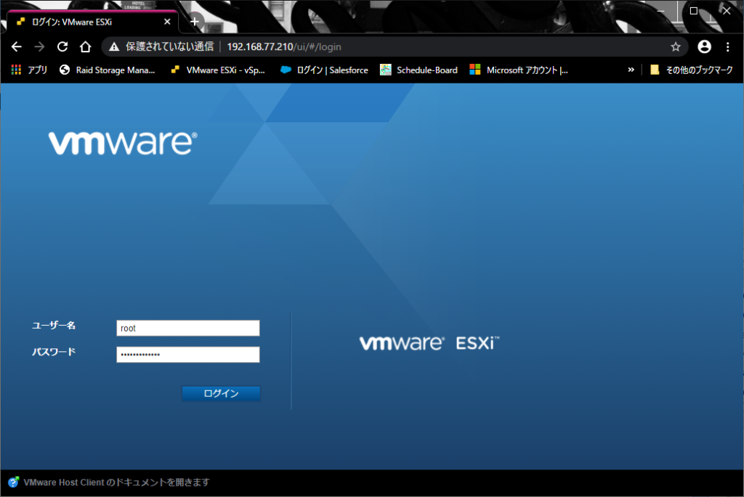Close the VMware ESXi tab
Viewport: 744px width, 497px height.
167,22
